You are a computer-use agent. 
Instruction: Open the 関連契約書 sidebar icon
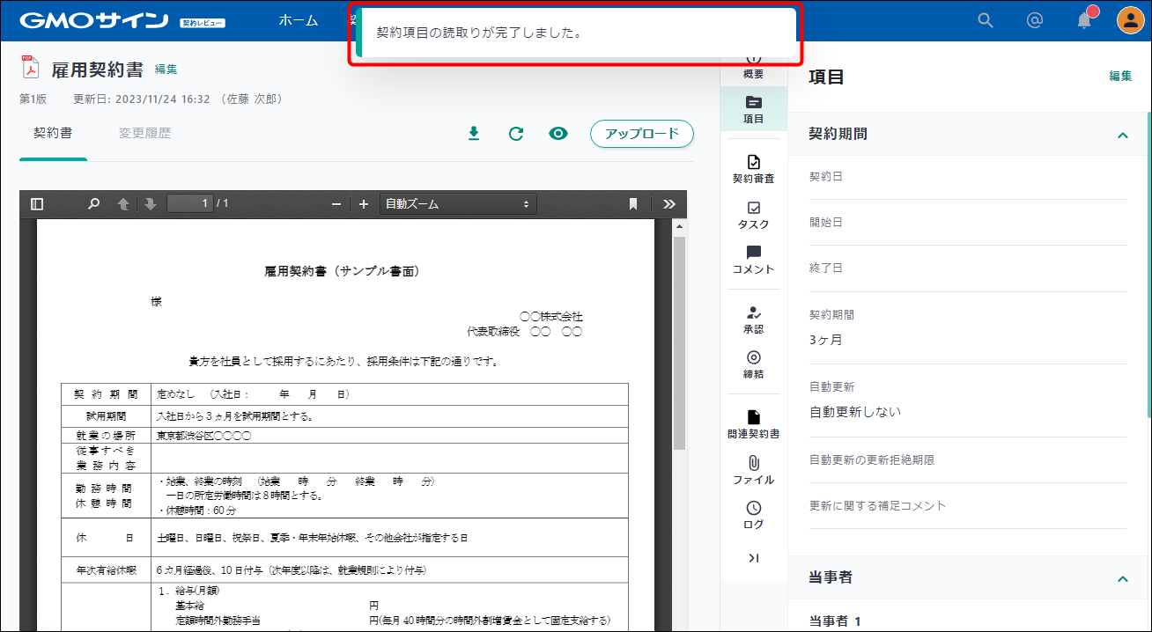pyautogui.click(x=753, y=427)
